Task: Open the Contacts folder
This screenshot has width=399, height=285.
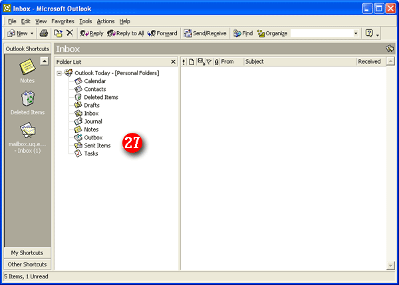Action: pyautogui.click(x=95, y=89)
